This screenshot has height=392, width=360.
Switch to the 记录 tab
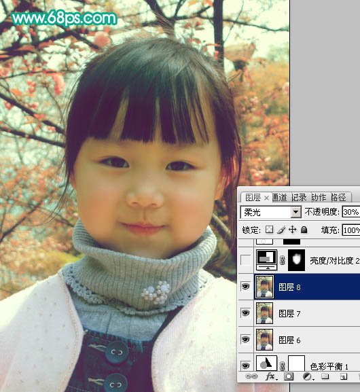click(299, 198)
